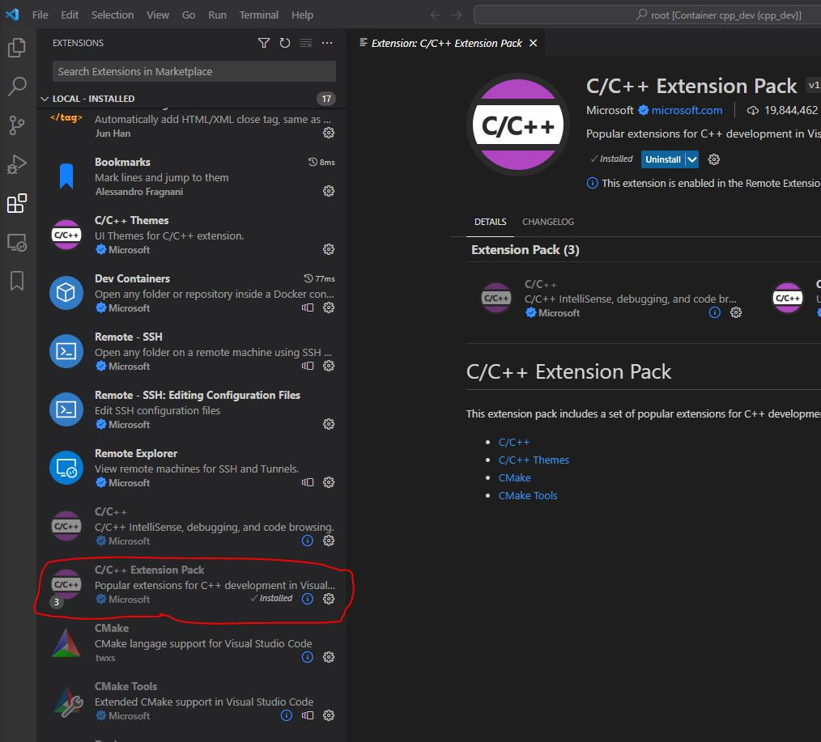Open the CMake readme link
821x742 pixels.
(x=514, y=477)
